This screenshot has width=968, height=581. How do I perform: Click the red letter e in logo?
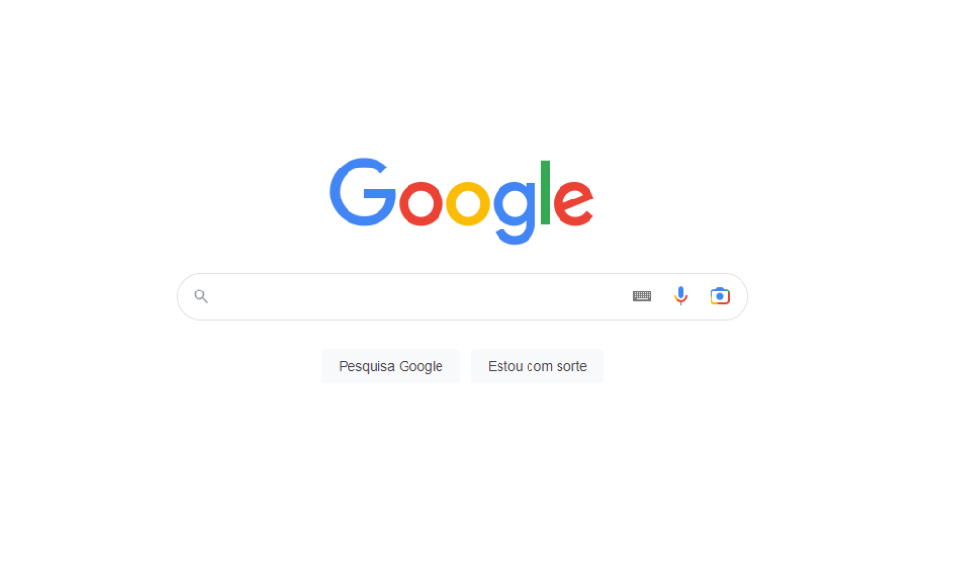point(573,202)
